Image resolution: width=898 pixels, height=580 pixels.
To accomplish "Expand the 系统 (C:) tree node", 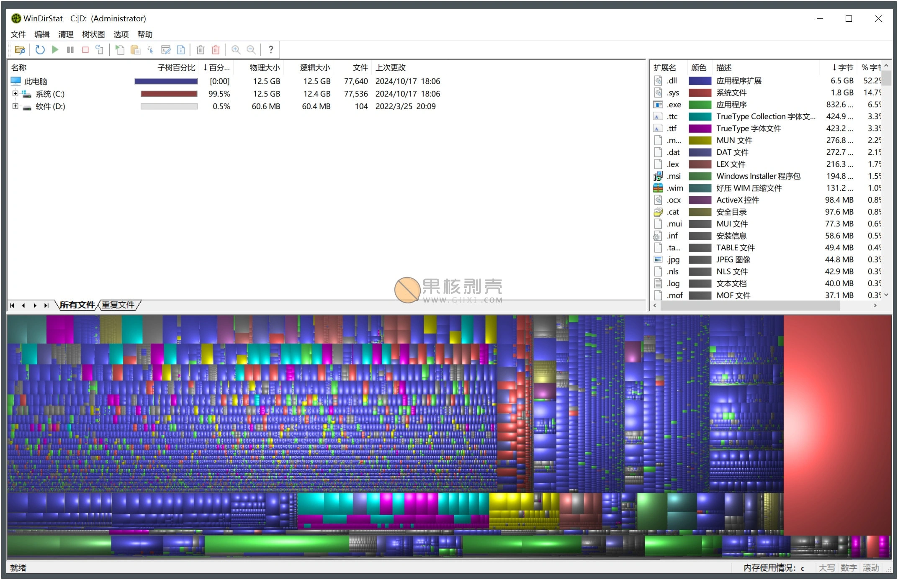I will [x=15, y=94].
